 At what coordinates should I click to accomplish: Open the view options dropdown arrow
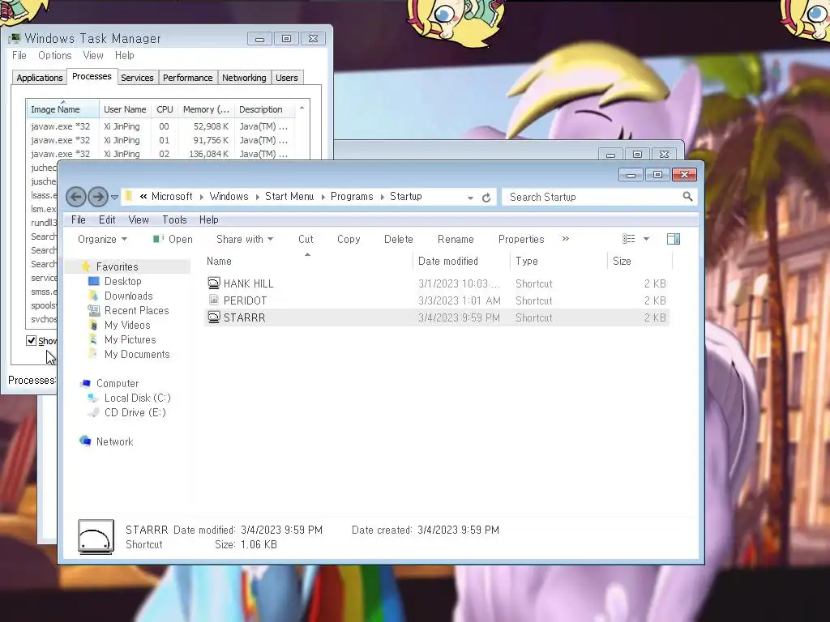(x=646, y=239)
